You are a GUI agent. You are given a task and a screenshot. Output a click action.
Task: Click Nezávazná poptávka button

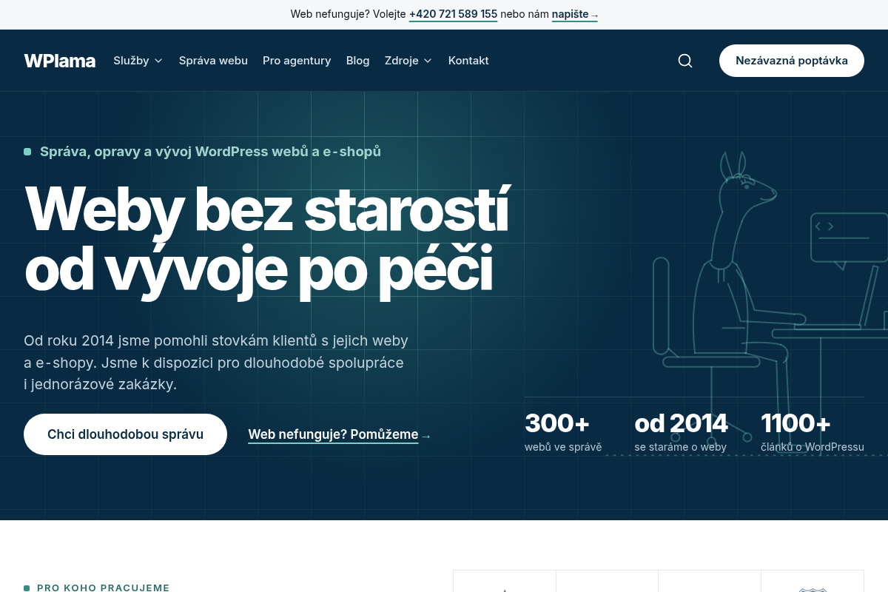click(792, 61)
